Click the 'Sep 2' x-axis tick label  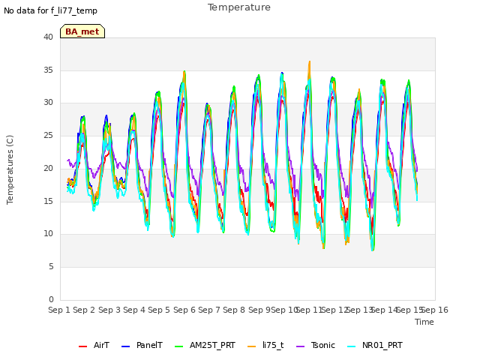click(84, 310)
